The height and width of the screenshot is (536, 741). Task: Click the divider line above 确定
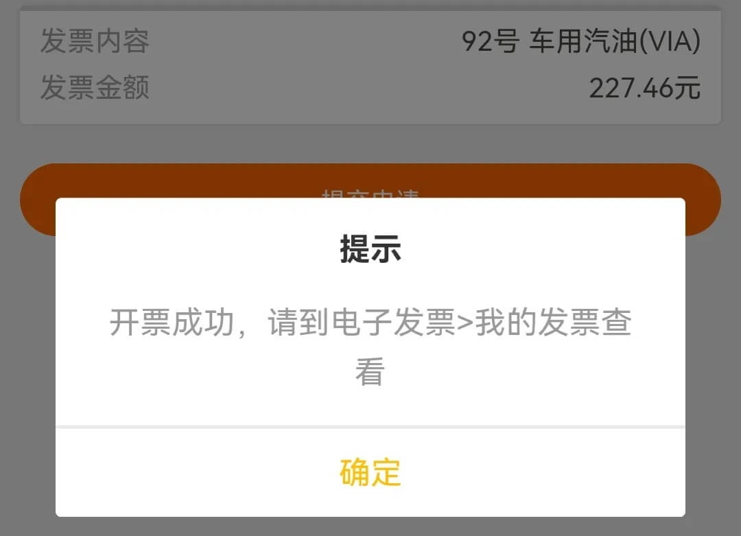[x=370, y=428]
